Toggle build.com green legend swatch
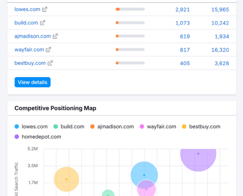The width and height of the screenshot is (243, 196). click(x=55, y=126)
